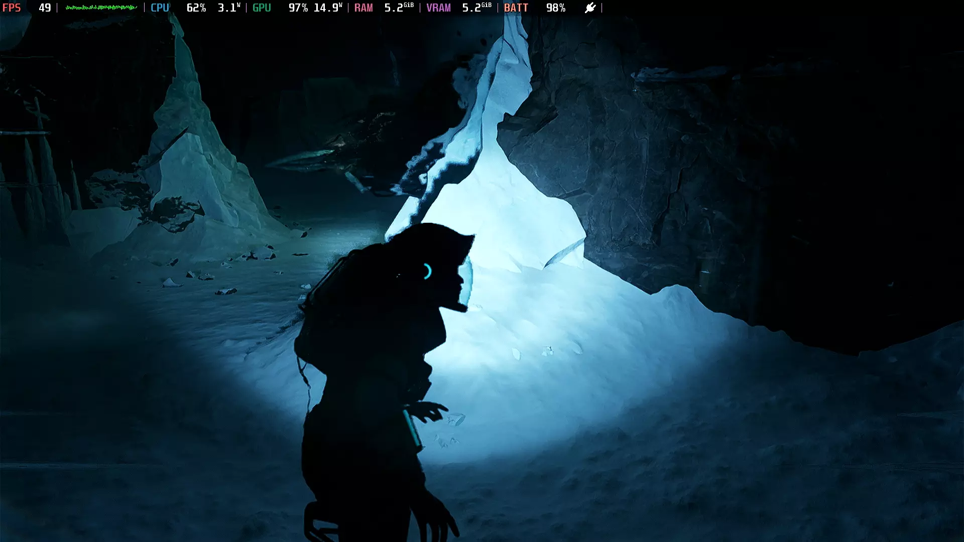
Task: Click the CPU power 3.1W readout
Action: point(228,8)
